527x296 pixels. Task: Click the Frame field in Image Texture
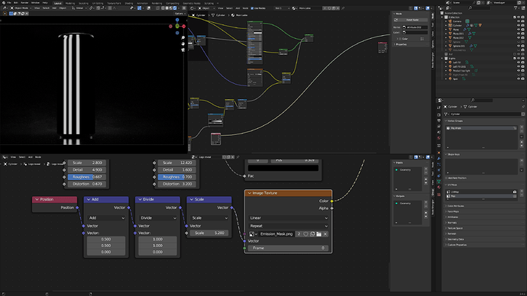289,248
